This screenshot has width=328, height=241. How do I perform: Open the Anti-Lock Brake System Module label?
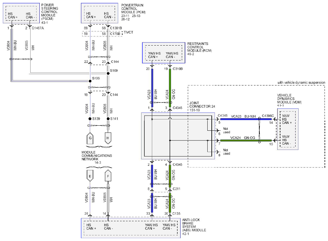194,227
